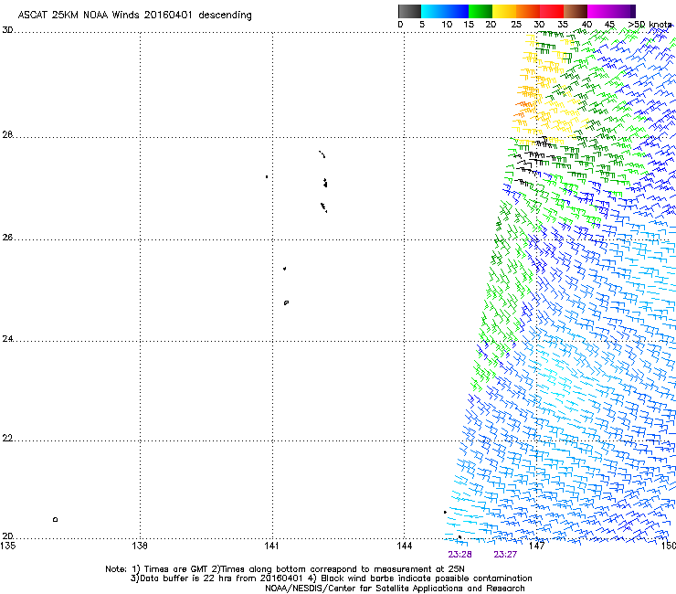Click the latitude label '24'

(7, 339)
